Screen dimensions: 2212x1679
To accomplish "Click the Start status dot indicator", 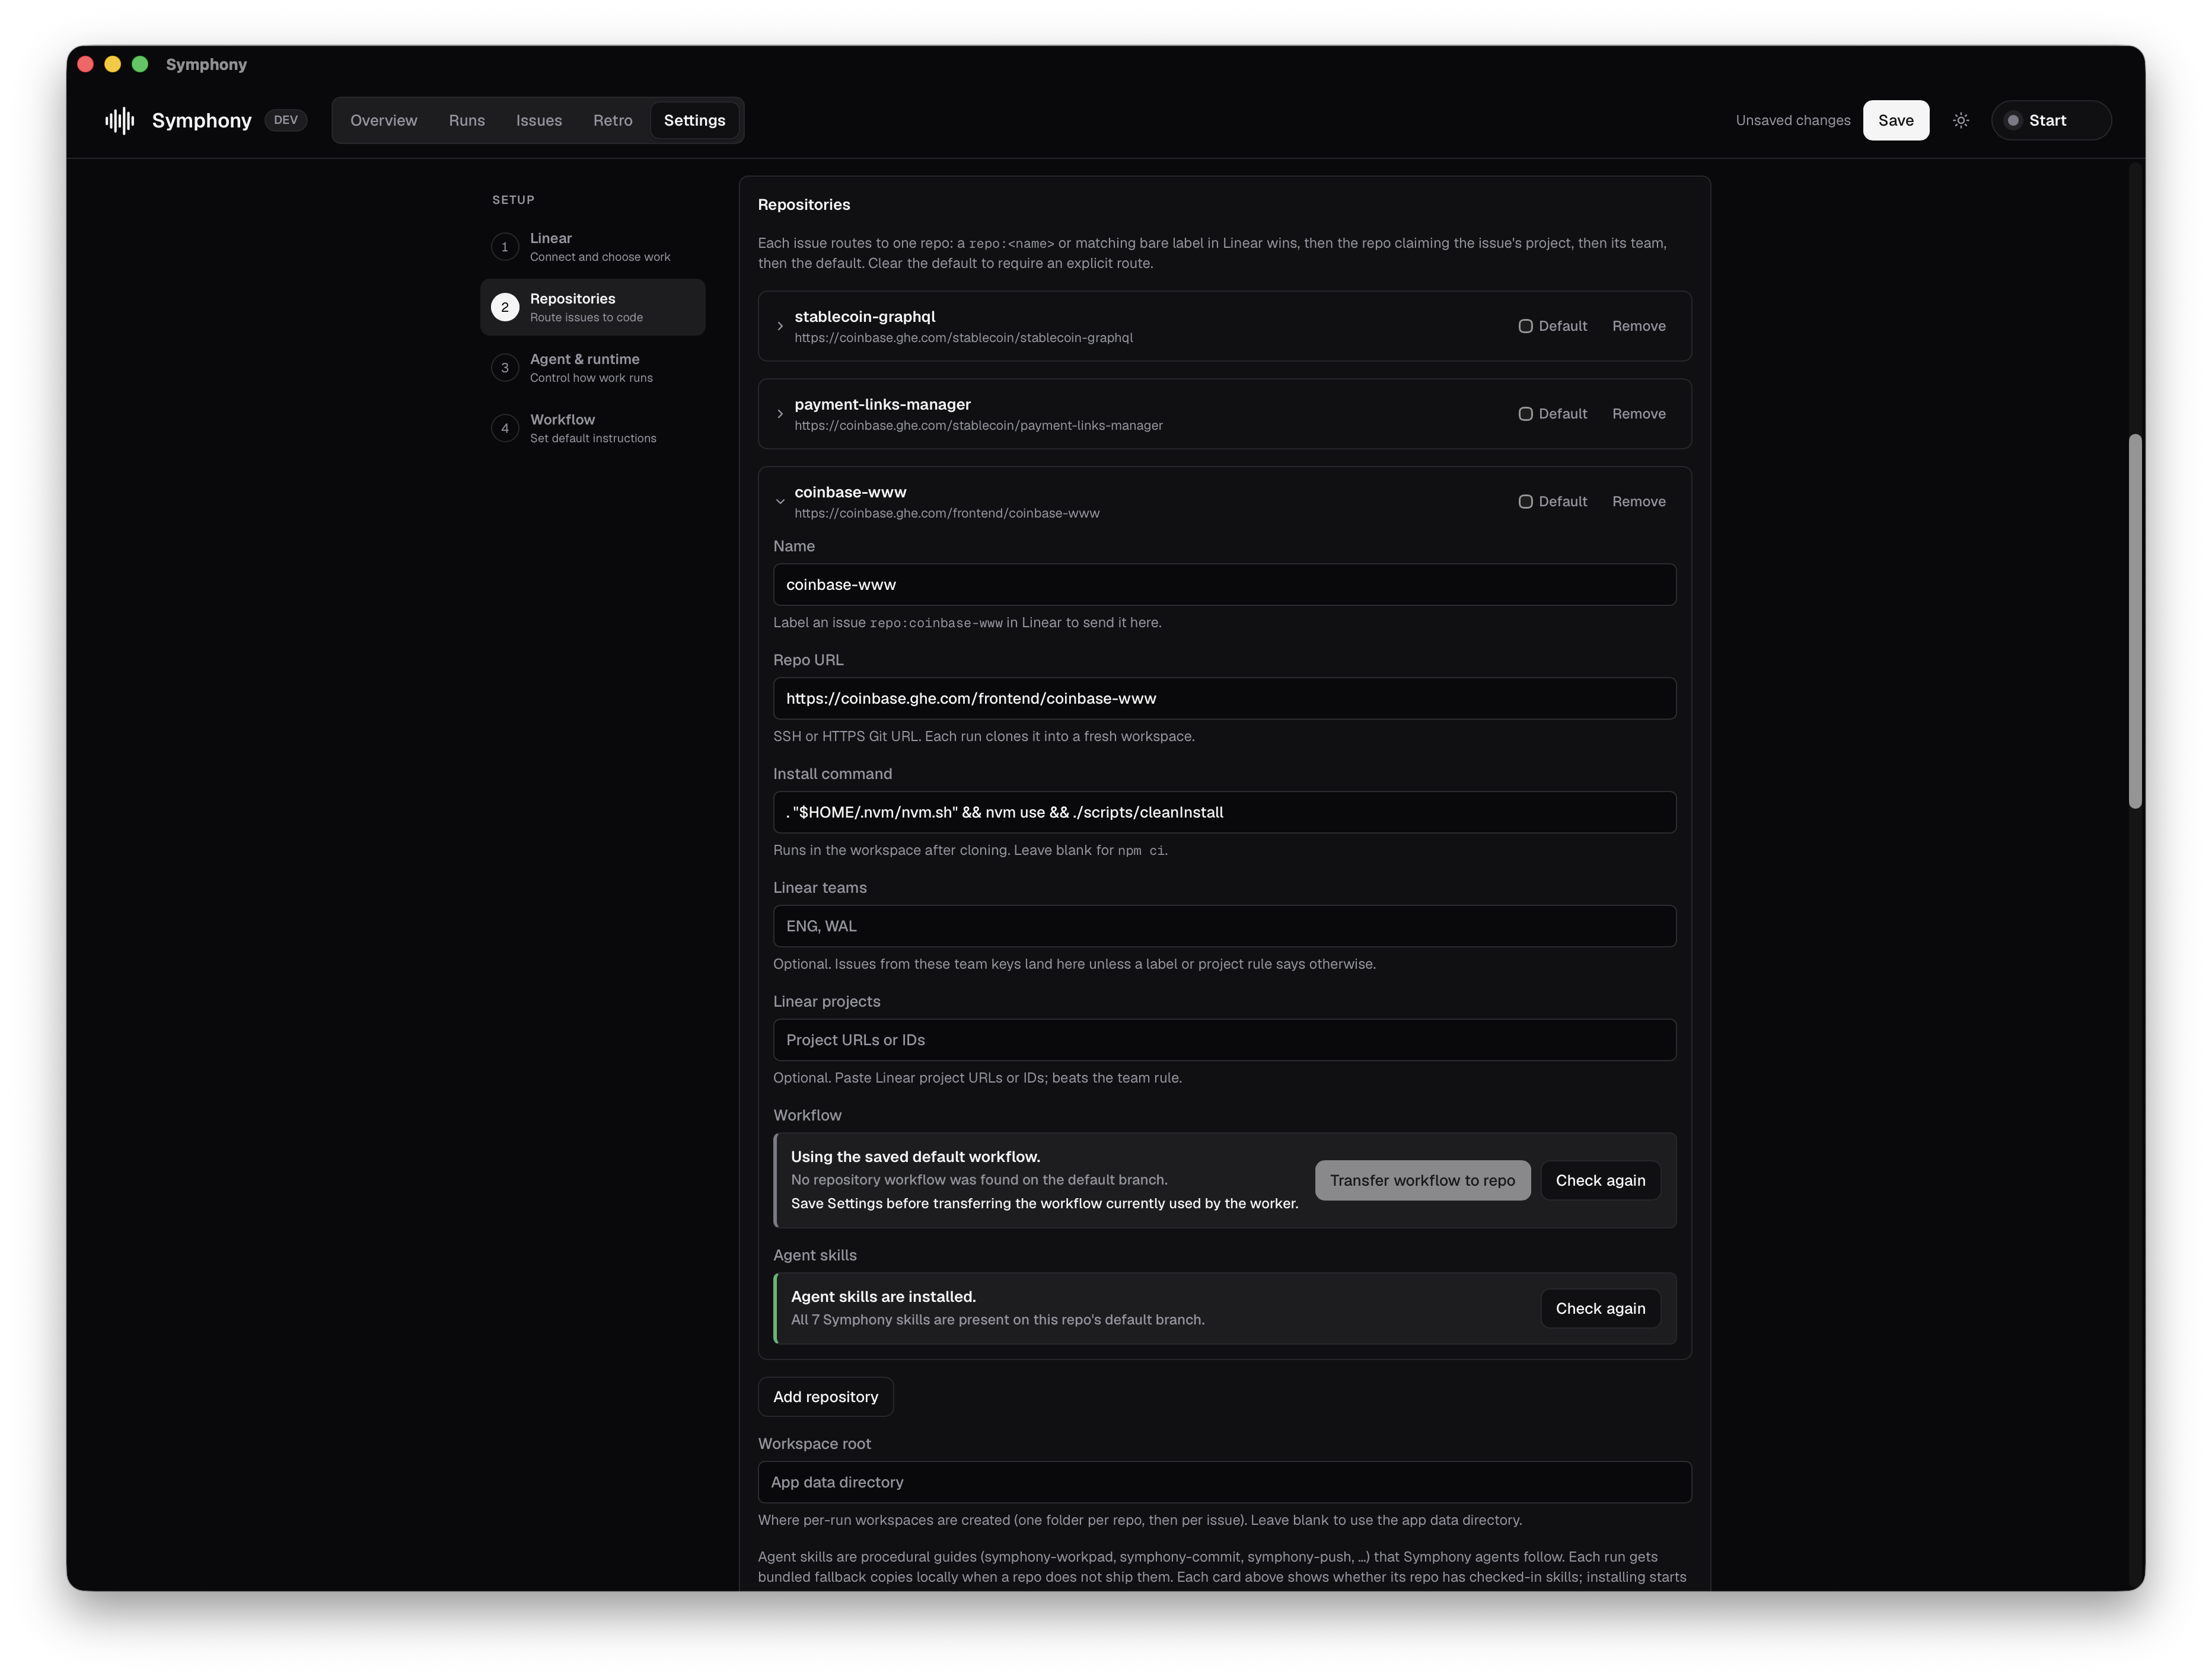I will click(2013, 120).
